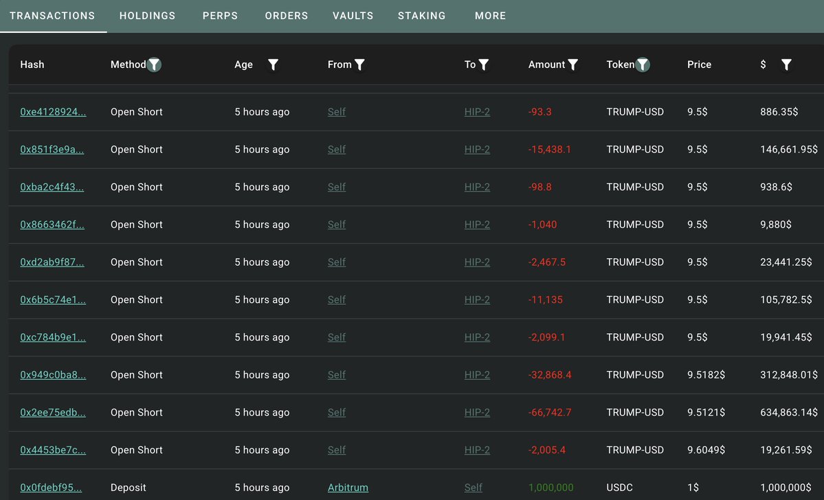Click Self link in the 0xe4128924 row
The image size is (824, 500).
(337, 112)
